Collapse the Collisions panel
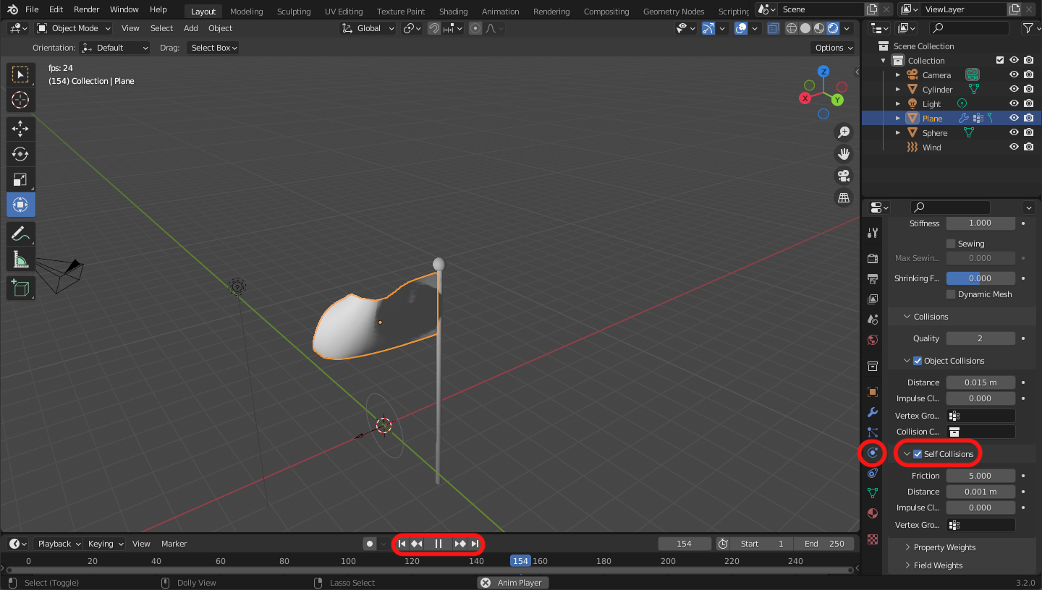This screenshot has height=590, width=1042. click(x=930, y=317)
